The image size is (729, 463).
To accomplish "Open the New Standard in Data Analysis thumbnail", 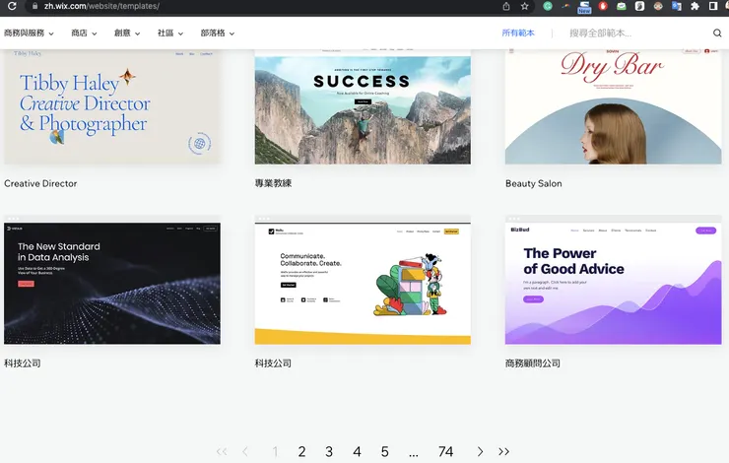I will (x=112, y=281).
